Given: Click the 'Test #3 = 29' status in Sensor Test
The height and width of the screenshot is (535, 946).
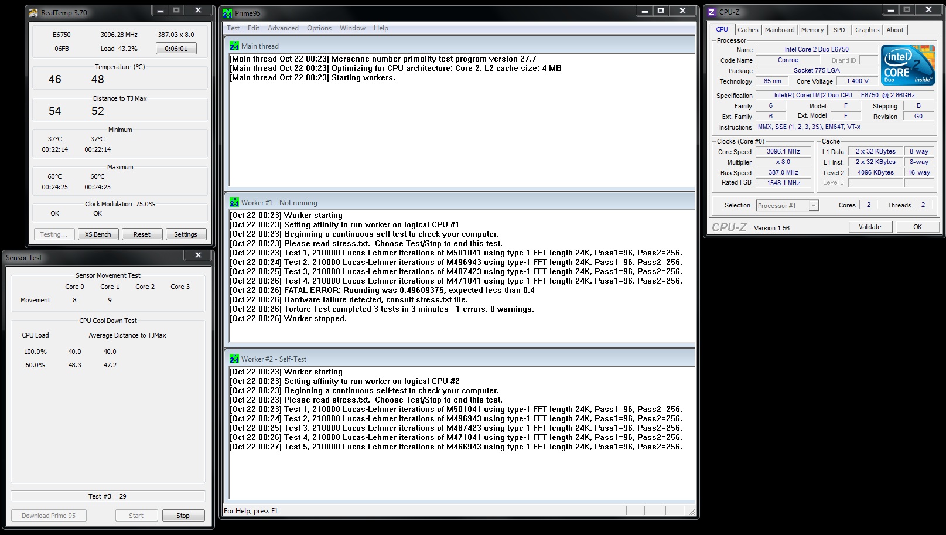Looking at the screenshot, I should tap(107, 496).
